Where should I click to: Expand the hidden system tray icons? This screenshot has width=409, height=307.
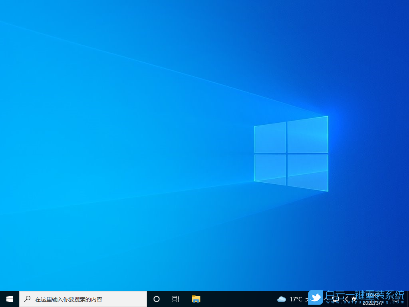[326, 299]
